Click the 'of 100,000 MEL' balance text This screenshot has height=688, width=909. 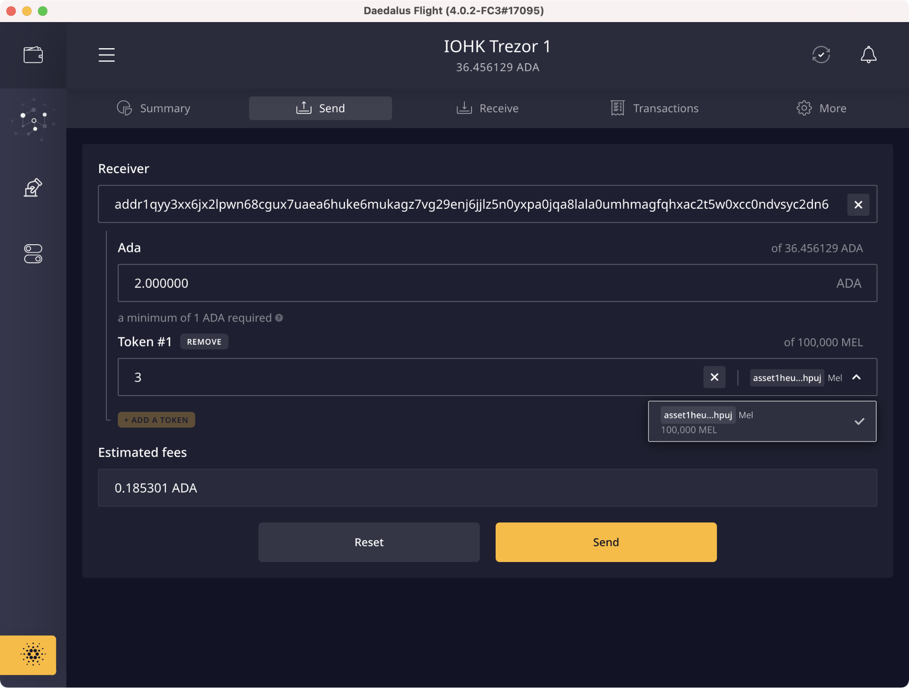pyautogui.click(x=824, y=342)
